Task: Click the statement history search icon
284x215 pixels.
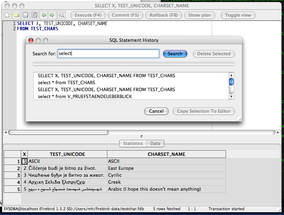Action: 62,15
